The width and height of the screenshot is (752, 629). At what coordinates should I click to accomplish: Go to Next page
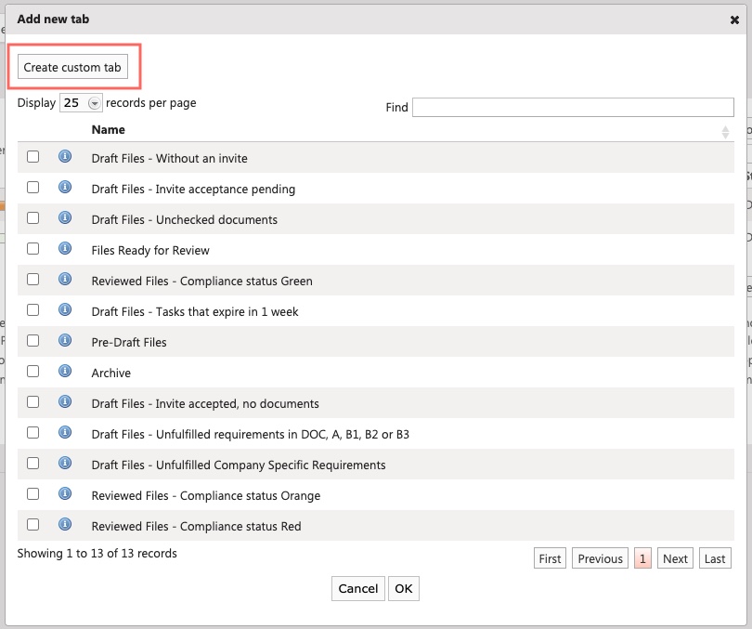coord(675,558)
